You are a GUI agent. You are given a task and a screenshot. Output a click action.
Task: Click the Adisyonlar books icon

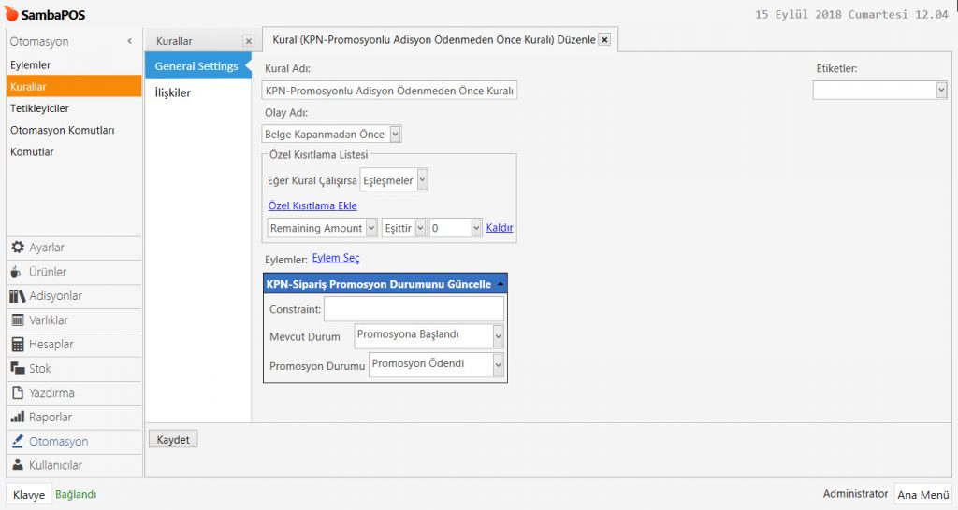tap(17, 296)
